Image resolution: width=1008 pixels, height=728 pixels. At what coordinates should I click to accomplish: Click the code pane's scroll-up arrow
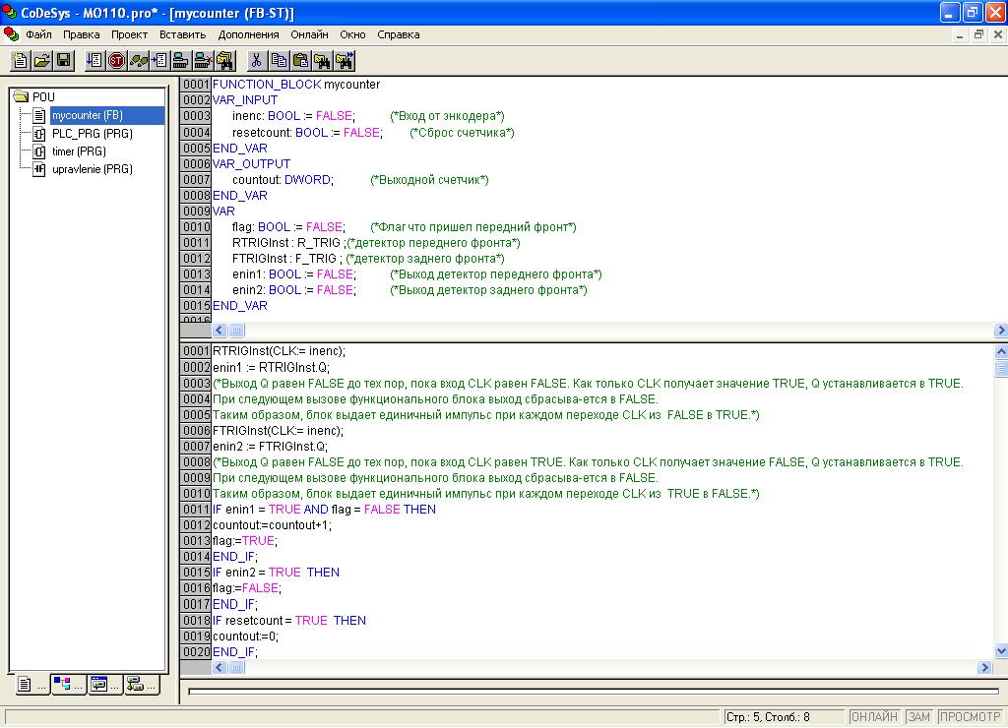1001,351
